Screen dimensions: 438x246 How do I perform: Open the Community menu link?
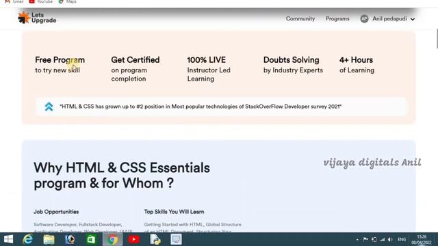pos(300,18)
